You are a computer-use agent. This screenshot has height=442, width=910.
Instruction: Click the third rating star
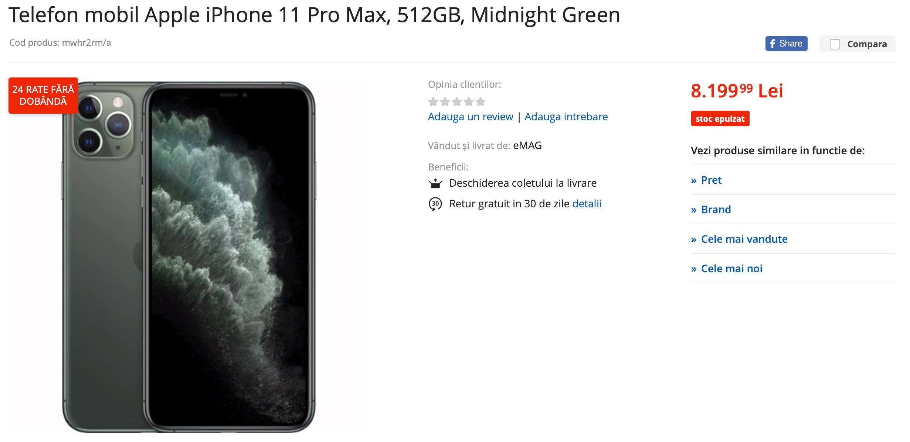[x=456, y=101]
